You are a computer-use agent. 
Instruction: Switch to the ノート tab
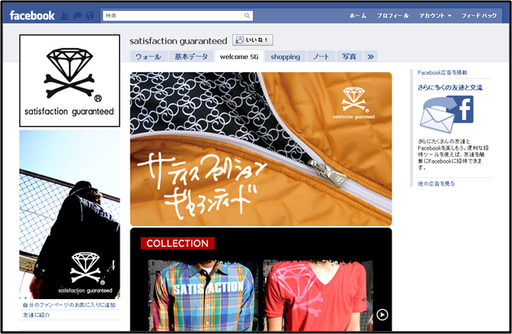(322, 57)
